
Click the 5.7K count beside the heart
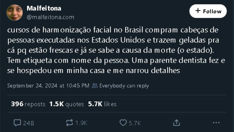[x=135, y=123]
